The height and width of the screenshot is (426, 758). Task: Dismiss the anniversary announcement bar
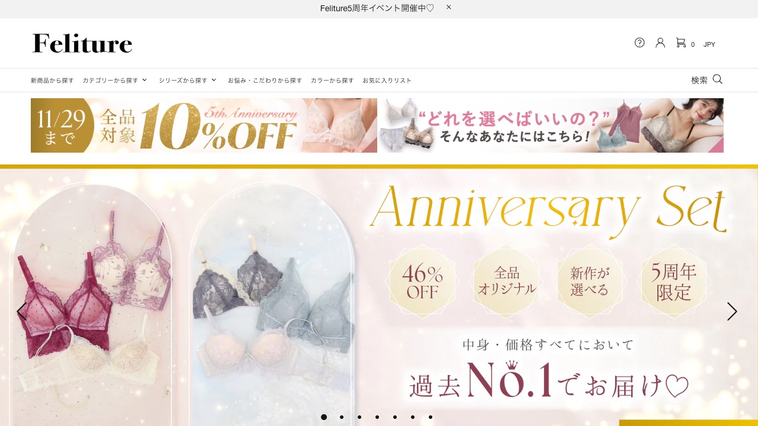(x=449, y=7)
